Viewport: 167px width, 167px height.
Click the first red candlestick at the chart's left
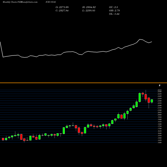click(x=3, y=139)
